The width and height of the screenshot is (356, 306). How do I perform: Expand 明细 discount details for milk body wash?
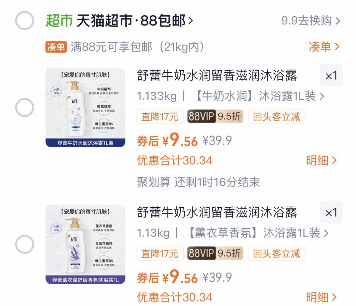pos(321,160)
